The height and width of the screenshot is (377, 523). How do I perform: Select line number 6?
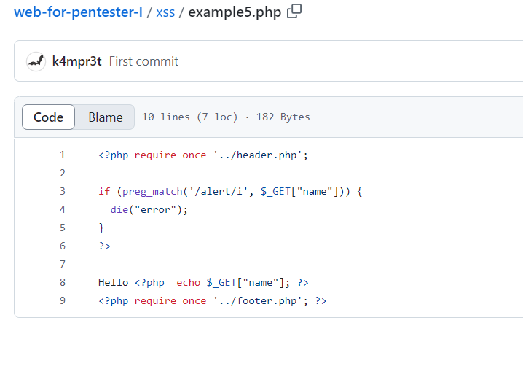coord(63,246)
